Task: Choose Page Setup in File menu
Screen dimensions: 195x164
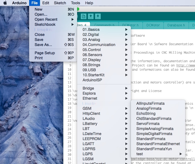Action: coord(45,53)
